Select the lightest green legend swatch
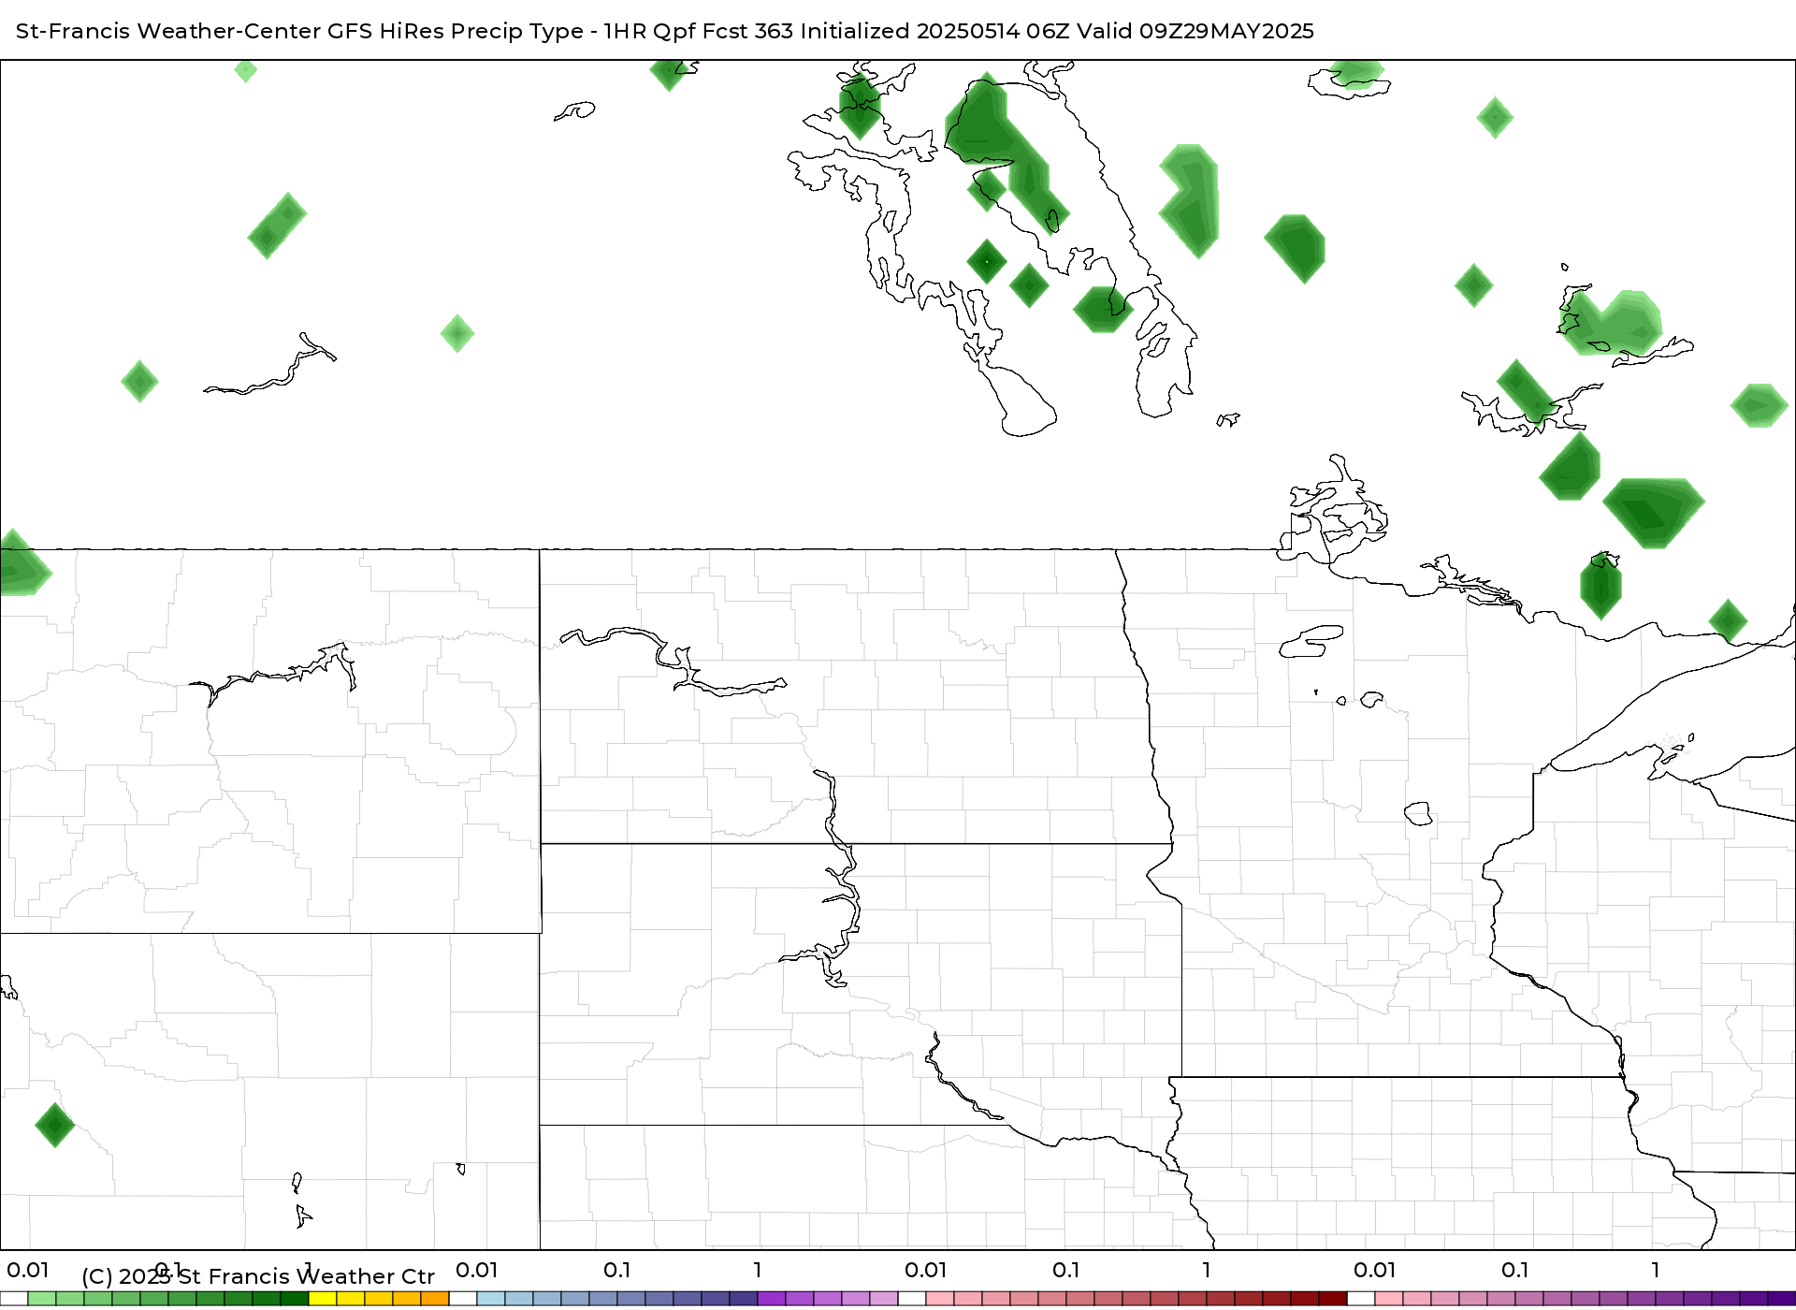Image resolution: width=1796 pixels, height=1310 pixels. (x=42, y=1299)
